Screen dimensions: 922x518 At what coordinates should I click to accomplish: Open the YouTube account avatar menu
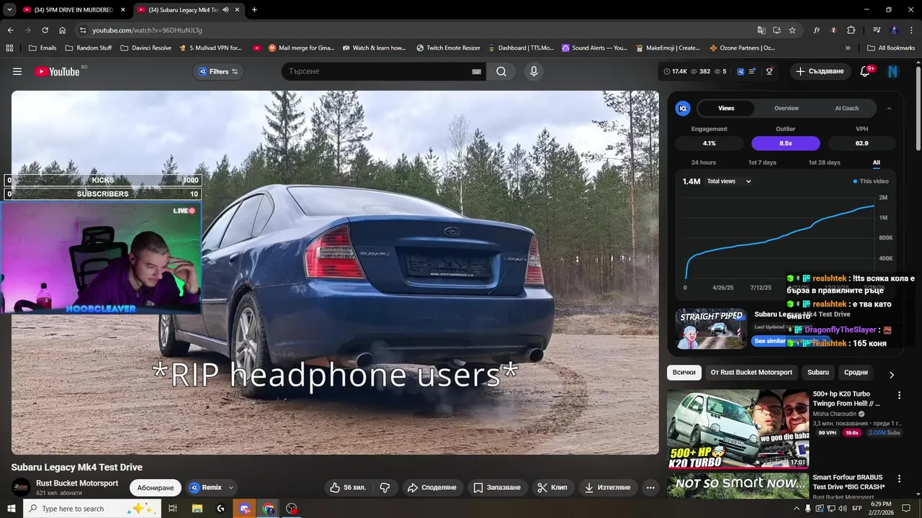(893, 71)
